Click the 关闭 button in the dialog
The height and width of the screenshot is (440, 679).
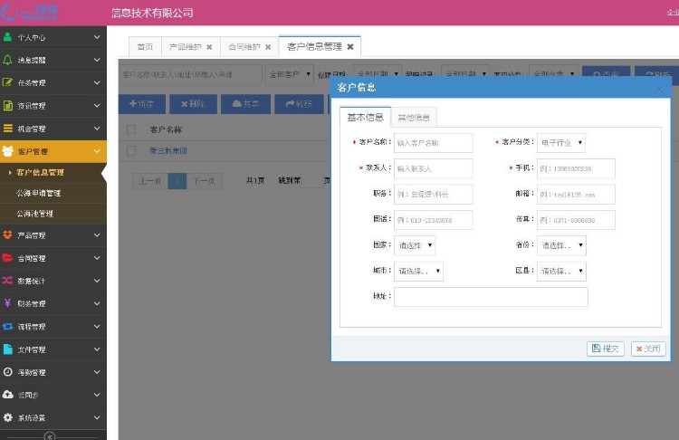click(x=648, y=349)
